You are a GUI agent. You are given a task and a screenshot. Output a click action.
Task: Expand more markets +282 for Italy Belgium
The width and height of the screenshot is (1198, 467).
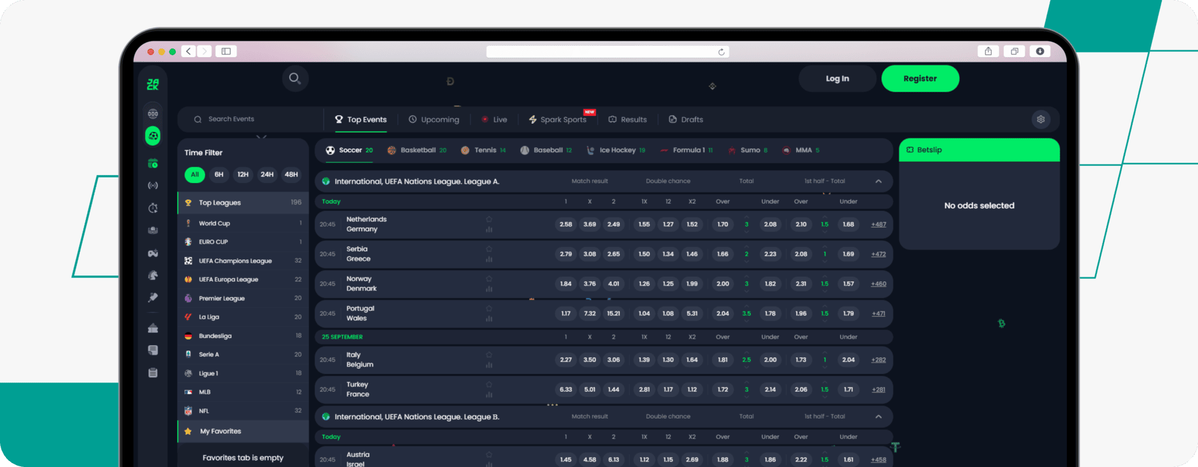click(x=879, y=360)
